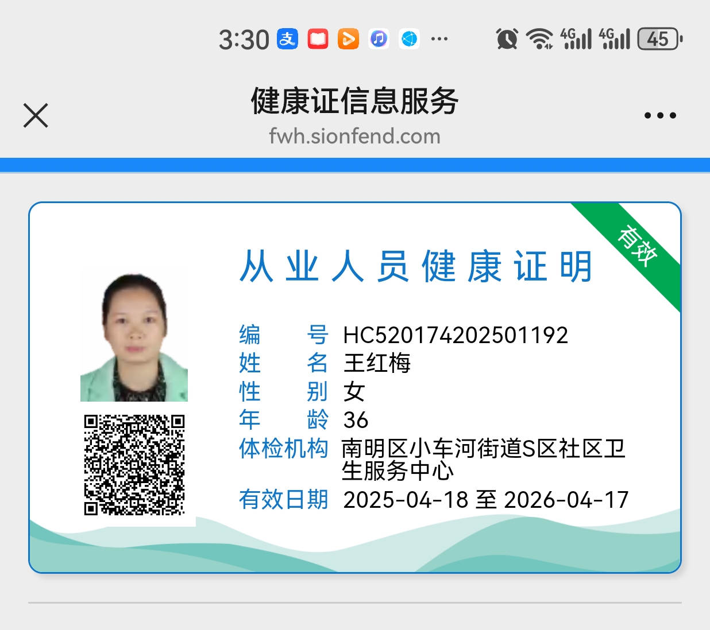The width and height of the screenshot is (710, 630).
Task: Tap the blue globe notification icon
Action: [x=409, y=39]
